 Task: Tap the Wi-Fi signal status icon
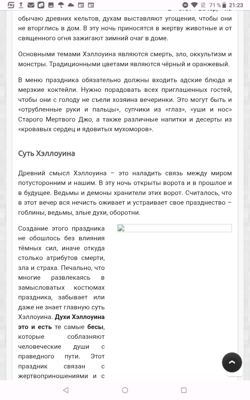tap(194, 5)
